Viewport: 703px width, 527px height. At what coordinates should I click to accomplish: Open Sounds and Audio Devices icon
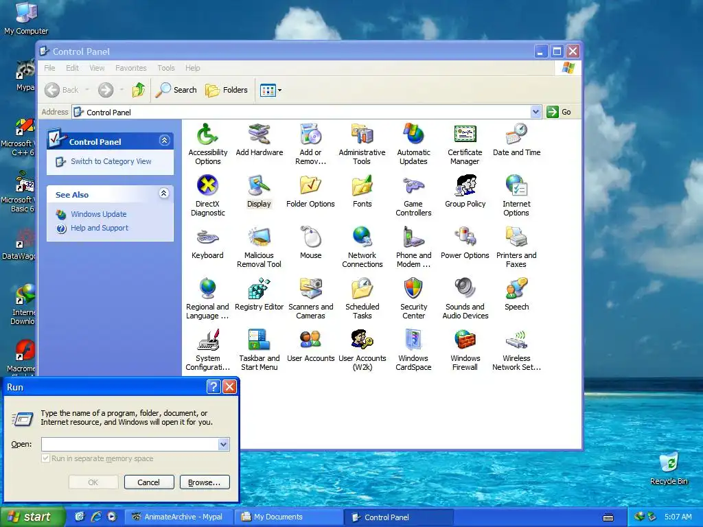(465, 288)
